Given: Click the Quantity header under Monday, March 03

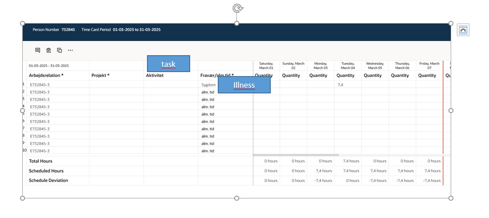Looking at the screenshot, I should (318, 75).
